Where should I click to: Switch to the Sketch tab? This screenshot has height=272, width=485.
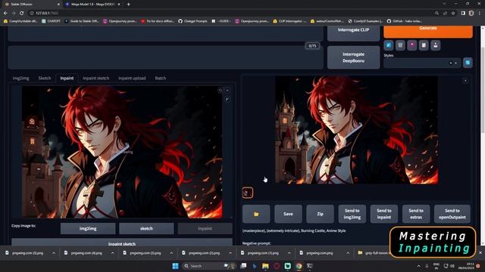pos(45,78)
